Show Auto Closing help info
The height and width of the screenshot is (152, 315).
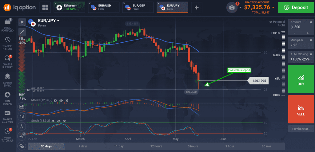click(x=311, y=54)
